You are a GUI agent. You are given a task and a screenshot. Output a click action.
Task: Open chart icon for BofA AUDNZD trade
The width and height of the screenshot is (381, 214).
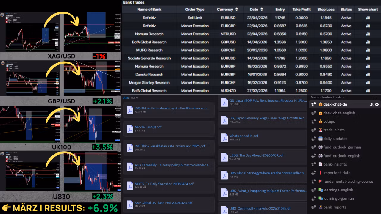pyautogui.click(x=368, y=91)
